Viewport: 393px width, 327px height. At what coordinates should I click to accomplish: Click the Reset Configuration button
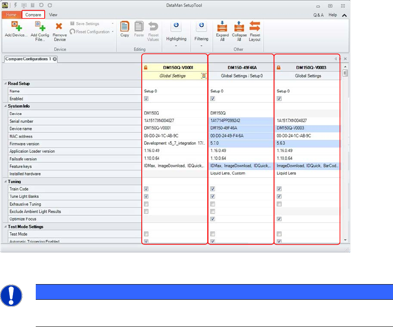coord(90,32)
